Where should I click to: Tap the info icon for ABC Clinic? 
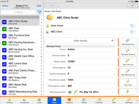coord(132,32)
